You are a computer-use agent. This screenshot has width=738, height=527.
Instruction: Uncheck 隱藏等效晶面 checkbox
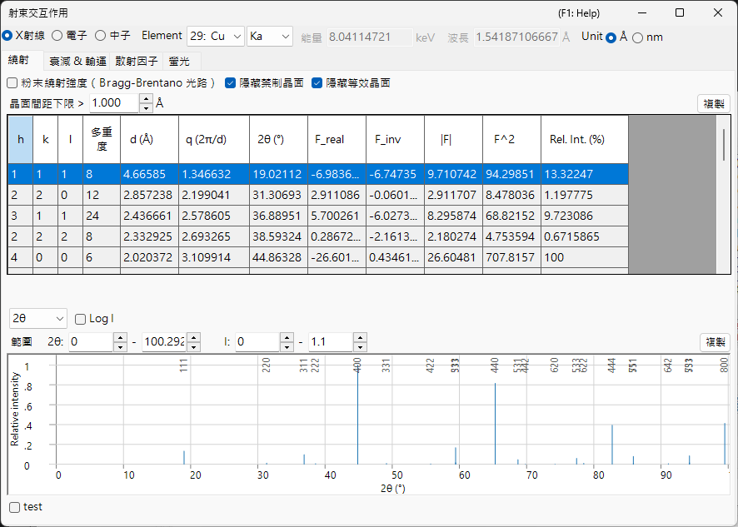[317, 83]
